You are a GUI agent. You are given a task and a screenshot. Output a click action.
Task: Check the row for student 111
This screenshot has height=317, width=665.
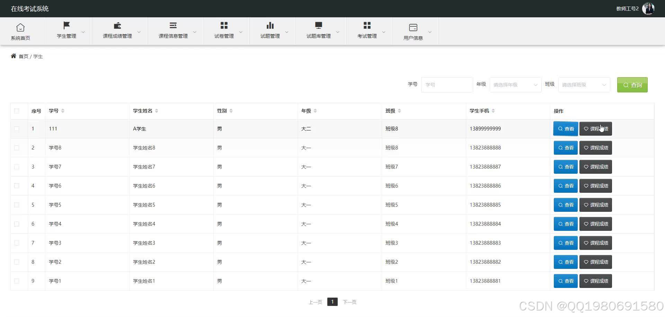(17, 129)
